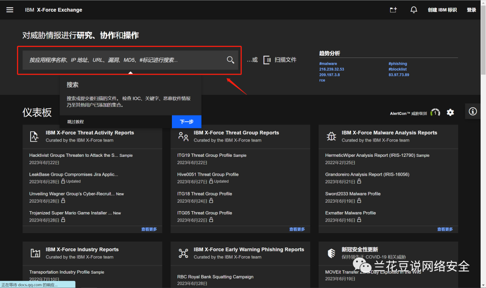Click Industry Reports factory icon
Viewport: 486px width, 288px height.
point(36,253)
